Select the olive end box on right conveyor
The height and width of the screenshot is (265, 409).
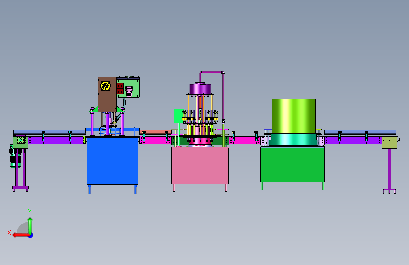[390, 142]
